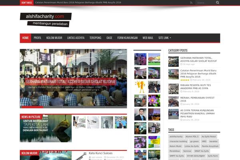Select the go green tag
The image size is (240, 160).
pos(194,142)
